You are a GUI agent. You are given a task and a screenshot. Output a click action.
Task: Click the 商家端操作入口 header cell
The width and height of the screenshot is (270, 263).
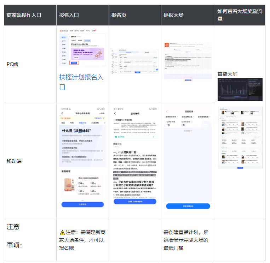(x=30, y=15)
